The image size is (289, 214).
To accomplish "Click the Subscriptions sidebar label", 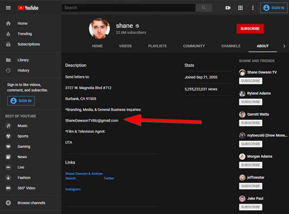I will tap(29, 44).
